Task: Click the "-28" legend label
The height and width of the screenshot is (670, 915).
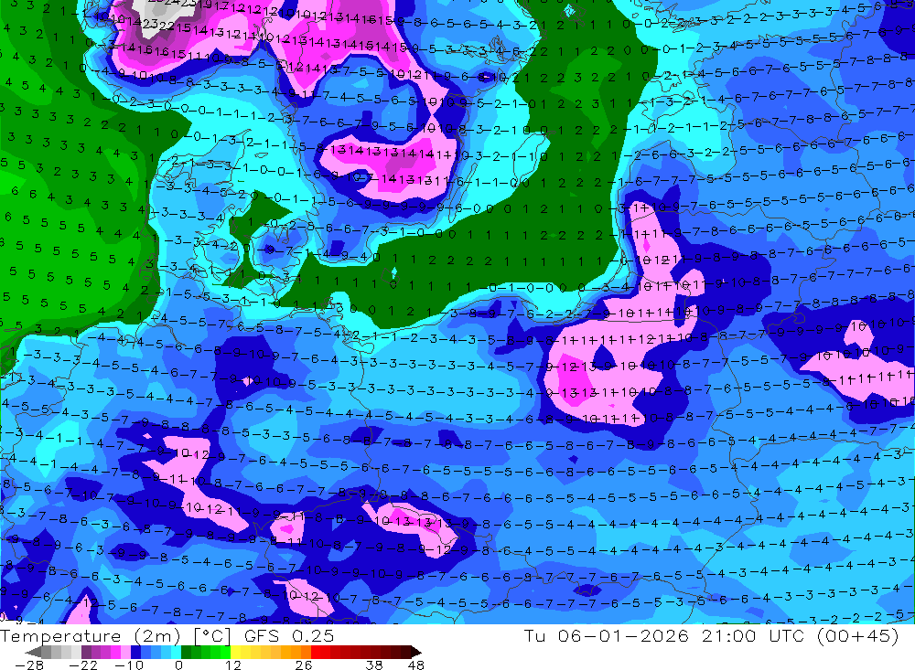Action: click(x=29, y=665)
